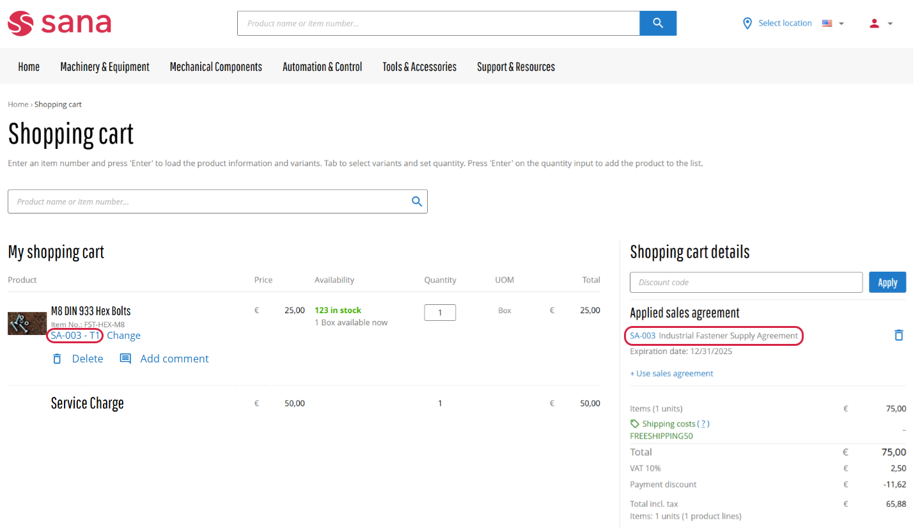Click the M8 Hex Bolts product thumbnail
Screen dimensions: 913x528
coord(27,323)
